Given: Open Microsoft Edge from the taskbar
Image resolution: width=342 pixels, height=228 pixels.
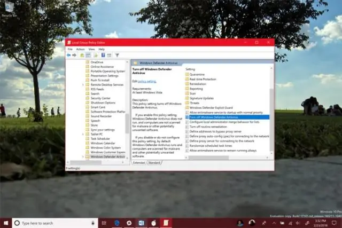Looking at the screenshot, I should click(x=117, y=223).
